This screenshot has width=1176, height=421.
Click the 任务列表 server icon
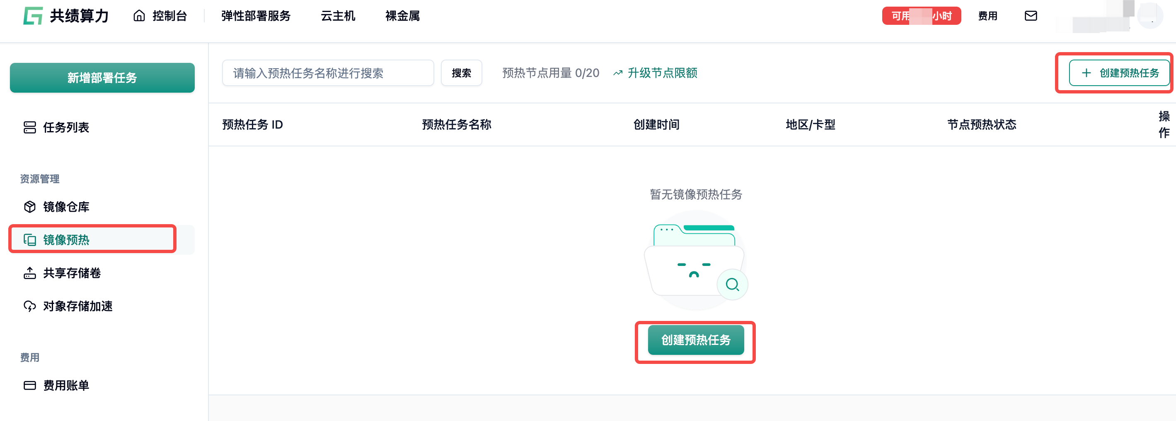30,127
